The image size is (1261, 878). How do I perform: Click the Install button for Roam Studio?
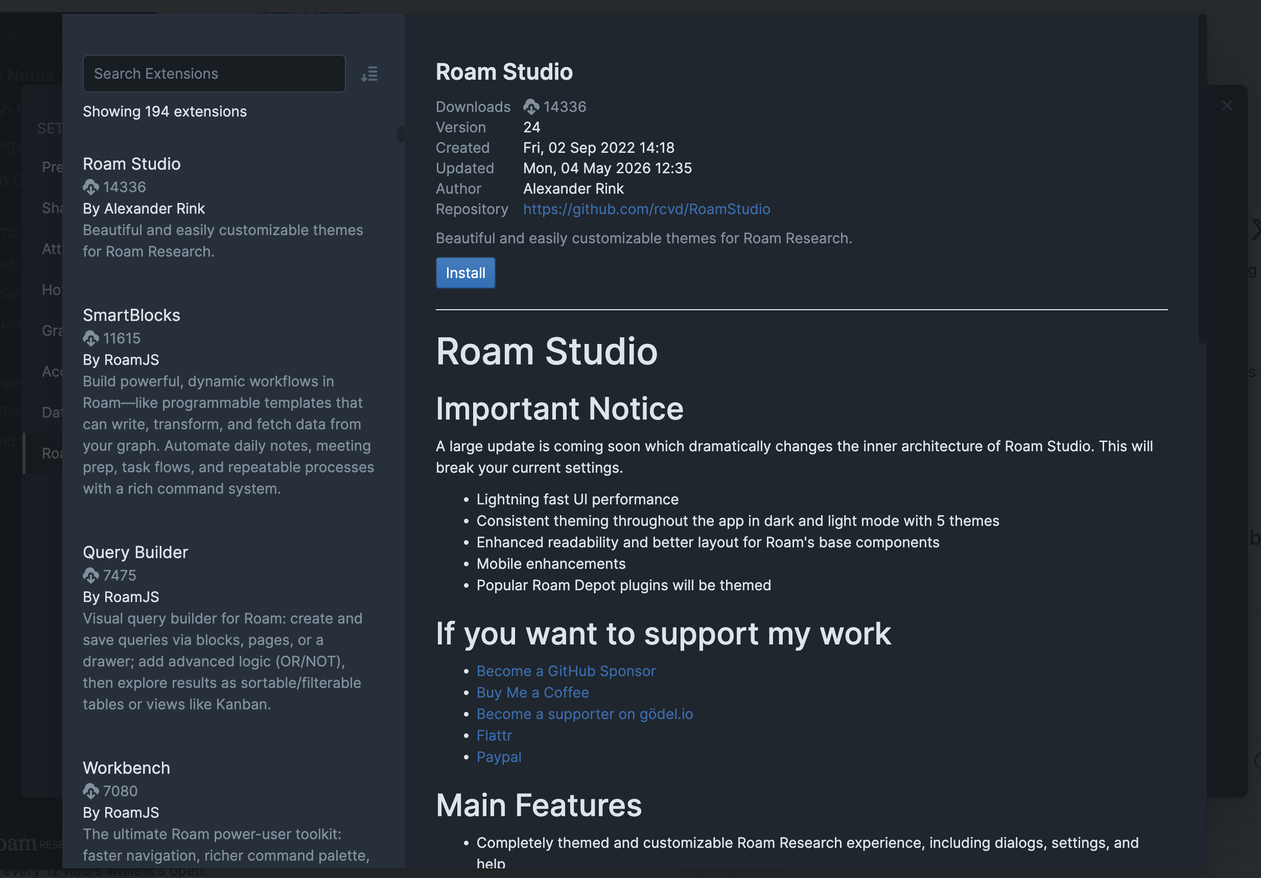465,273
